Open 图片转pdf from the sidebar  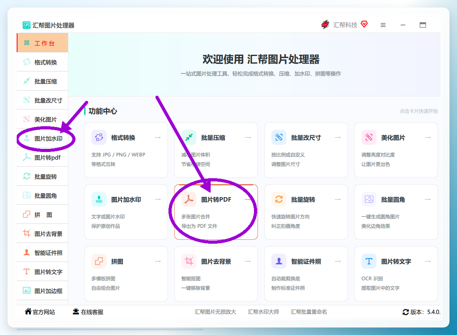[43, 157]
